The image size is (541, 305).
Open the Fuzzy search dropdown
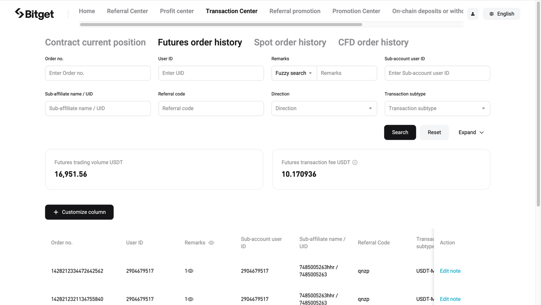(293, 73)
